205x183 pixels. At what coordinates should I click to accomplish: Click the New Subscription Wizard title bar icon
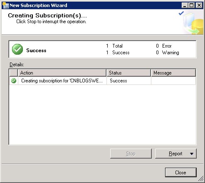tap(5, 5)
